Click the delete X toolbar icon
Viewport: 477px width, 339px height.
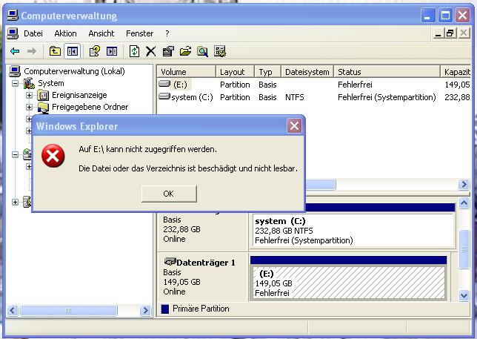[x=150, y=51]
